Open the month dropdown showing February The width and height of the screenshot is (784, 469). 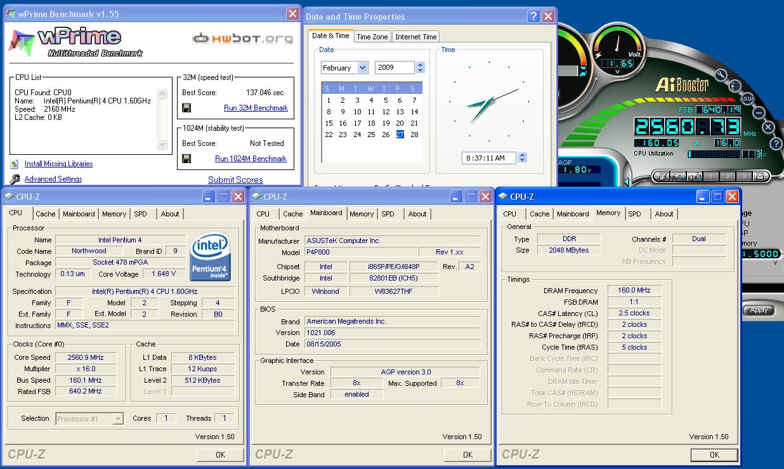[x=362, y=67]
